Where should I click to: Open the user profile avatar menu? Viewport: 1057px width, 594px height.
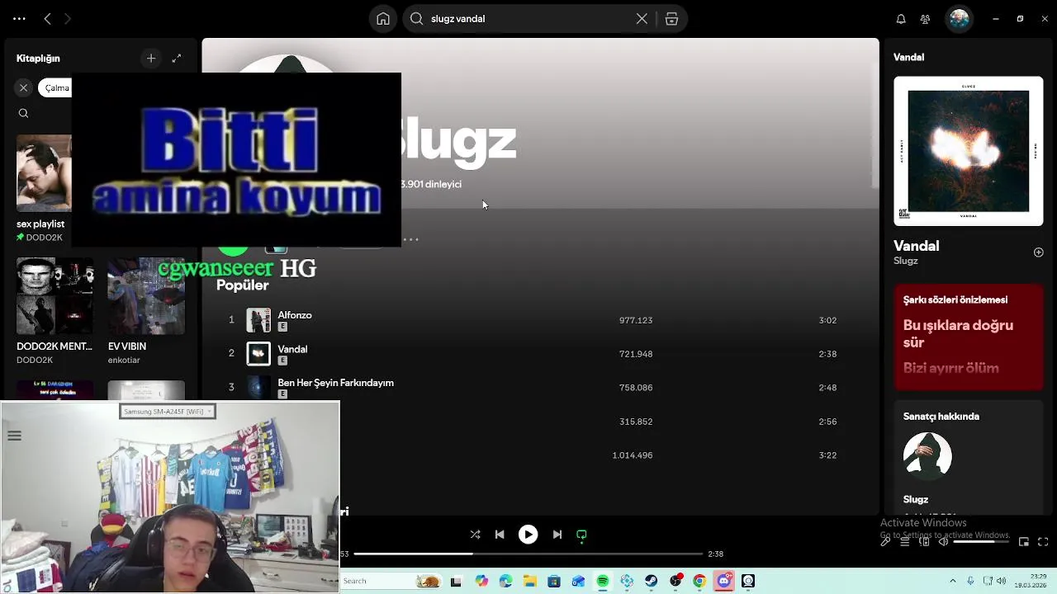click(x=959, y=19)
